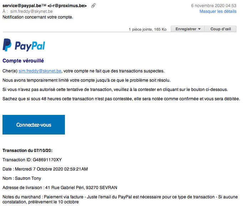This screenshot has width=245, height=208.
Task: Select the subject line Notification concernant votre compte
Action: [38, 17]
